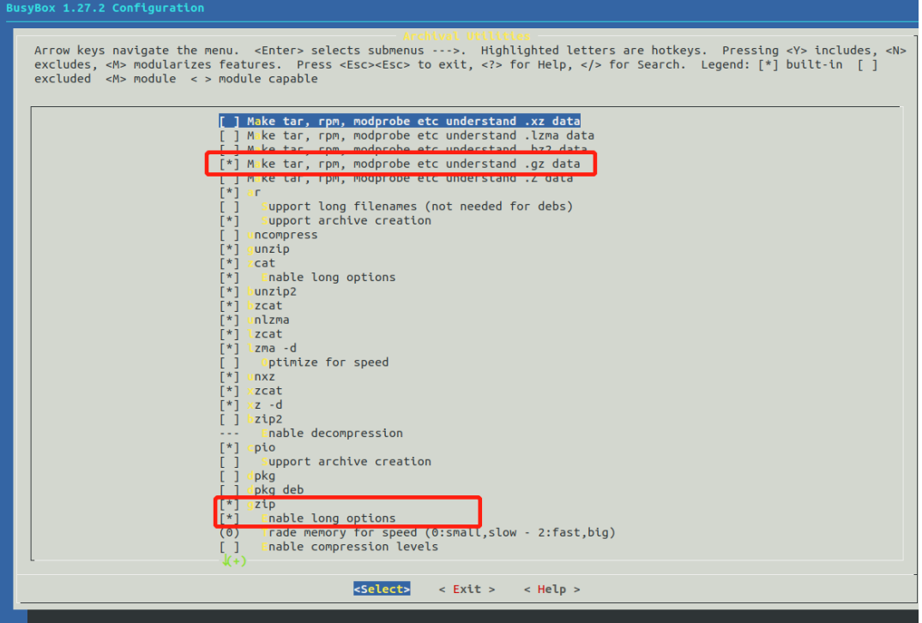Enable the dpkg applet
The width and height of the screenshot is (922, 623).
247,476
